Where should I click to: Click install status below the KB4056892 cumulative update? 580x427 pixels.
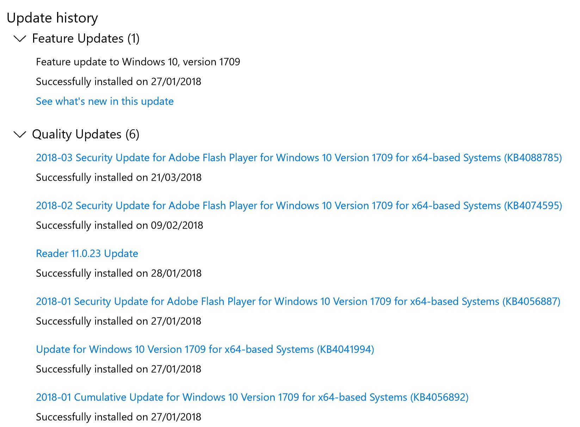(x=118, y=417)
